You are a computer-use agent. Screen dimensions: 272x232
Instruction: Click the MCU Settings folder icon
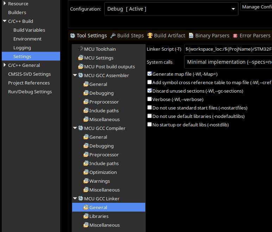point(81,58)
